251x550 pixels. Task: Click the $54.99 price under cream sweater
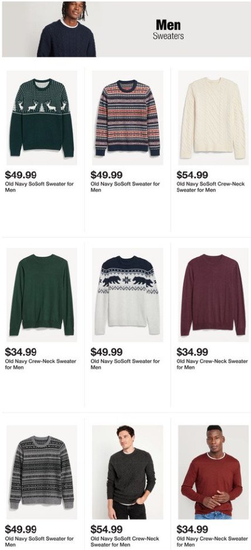pyautogui.click(x=192, y=175)
